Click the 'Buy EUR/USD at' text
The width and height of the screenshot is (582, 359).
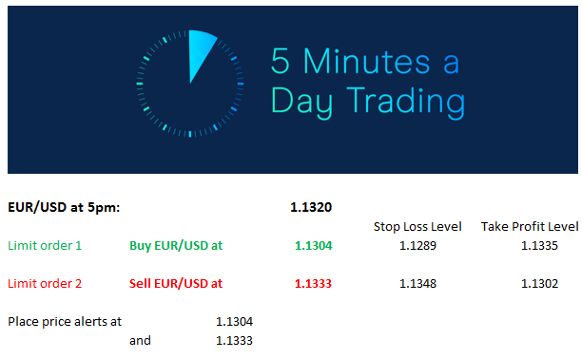(176, 246)
